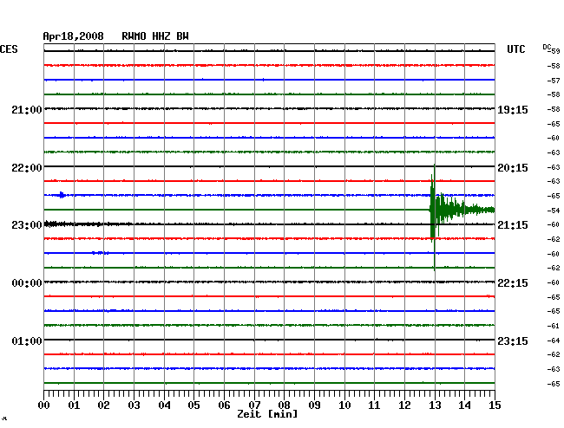Click minute "10" on the time axis
564x428 pixels.
pyautogui.click(x=344, y=405)
